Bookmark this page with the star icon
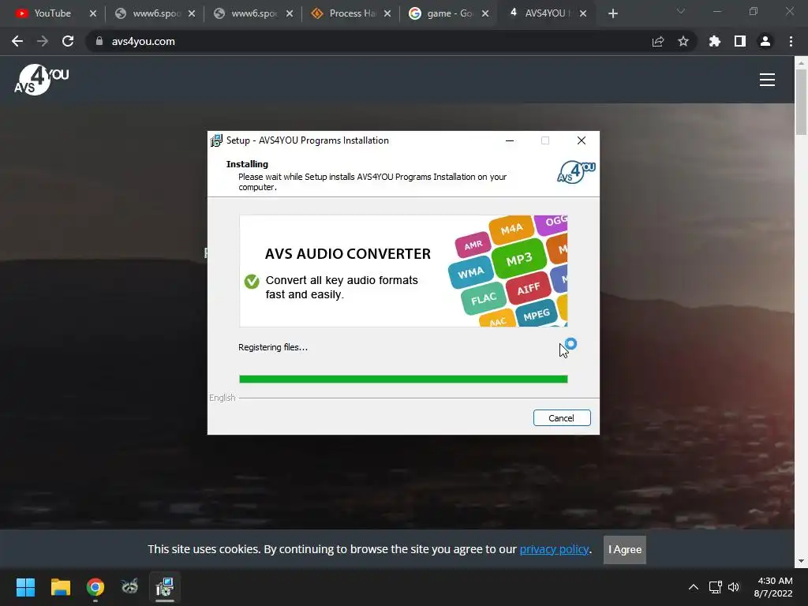 [683, 41]
